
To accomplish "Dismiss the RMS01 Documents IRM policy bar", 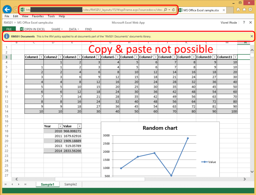I will coord(251,36).
